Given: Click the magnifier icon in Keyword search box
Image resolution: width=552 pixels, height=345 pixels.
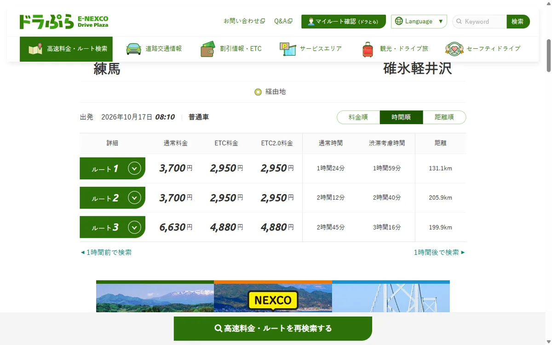Looking at the screenshot, I should pos(459,22).
